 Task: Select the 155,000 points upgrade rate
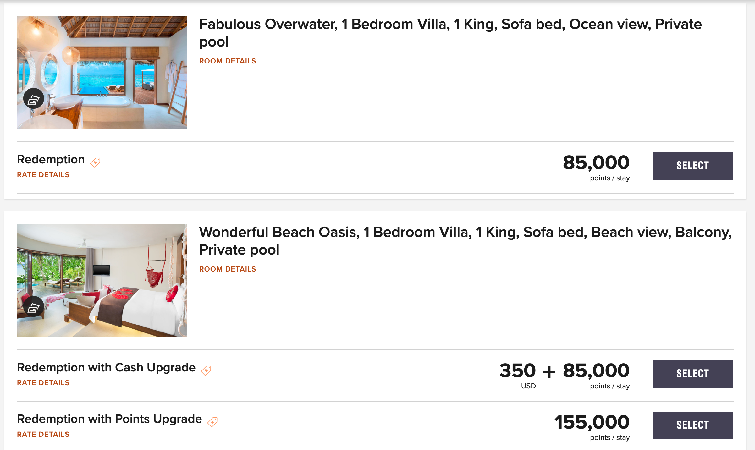pos(692,425)
